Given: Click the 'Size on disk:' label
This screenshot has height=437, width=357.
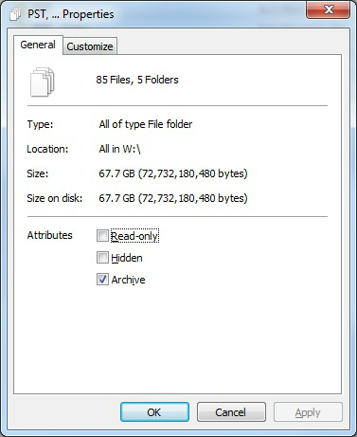Looking at the screenshot, I should coord(55,198).
